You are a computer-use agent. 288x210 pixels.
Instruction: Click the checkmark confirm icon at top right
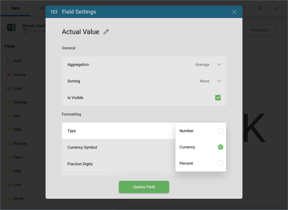pyautogui.click(x=277, y=8)
